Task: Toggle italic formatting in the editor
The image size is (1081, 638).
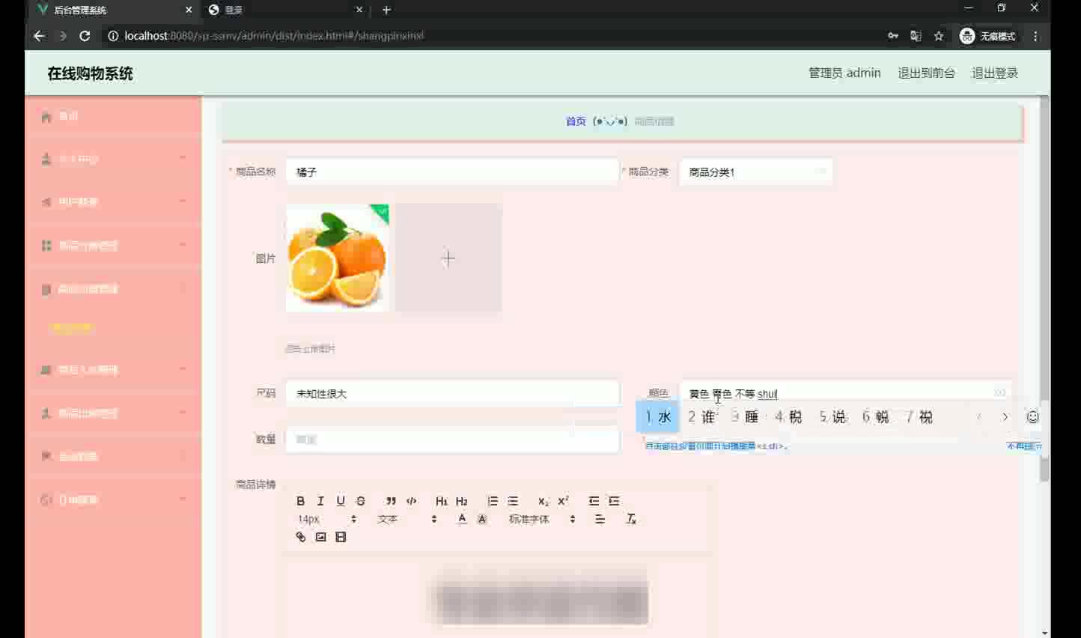Action: click(x=320, y=501)
